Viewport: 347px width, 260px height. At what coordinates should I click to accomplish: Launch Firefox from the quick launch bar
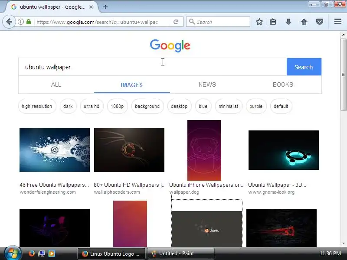(x=32, y=253)
